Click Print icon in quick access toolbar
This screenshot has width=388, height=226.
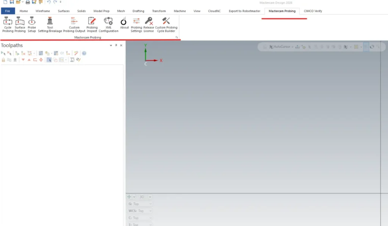click(x=28, y=2)
